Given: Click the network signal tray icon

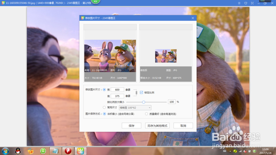Looking at the screenshot, I should coord(240,151).
